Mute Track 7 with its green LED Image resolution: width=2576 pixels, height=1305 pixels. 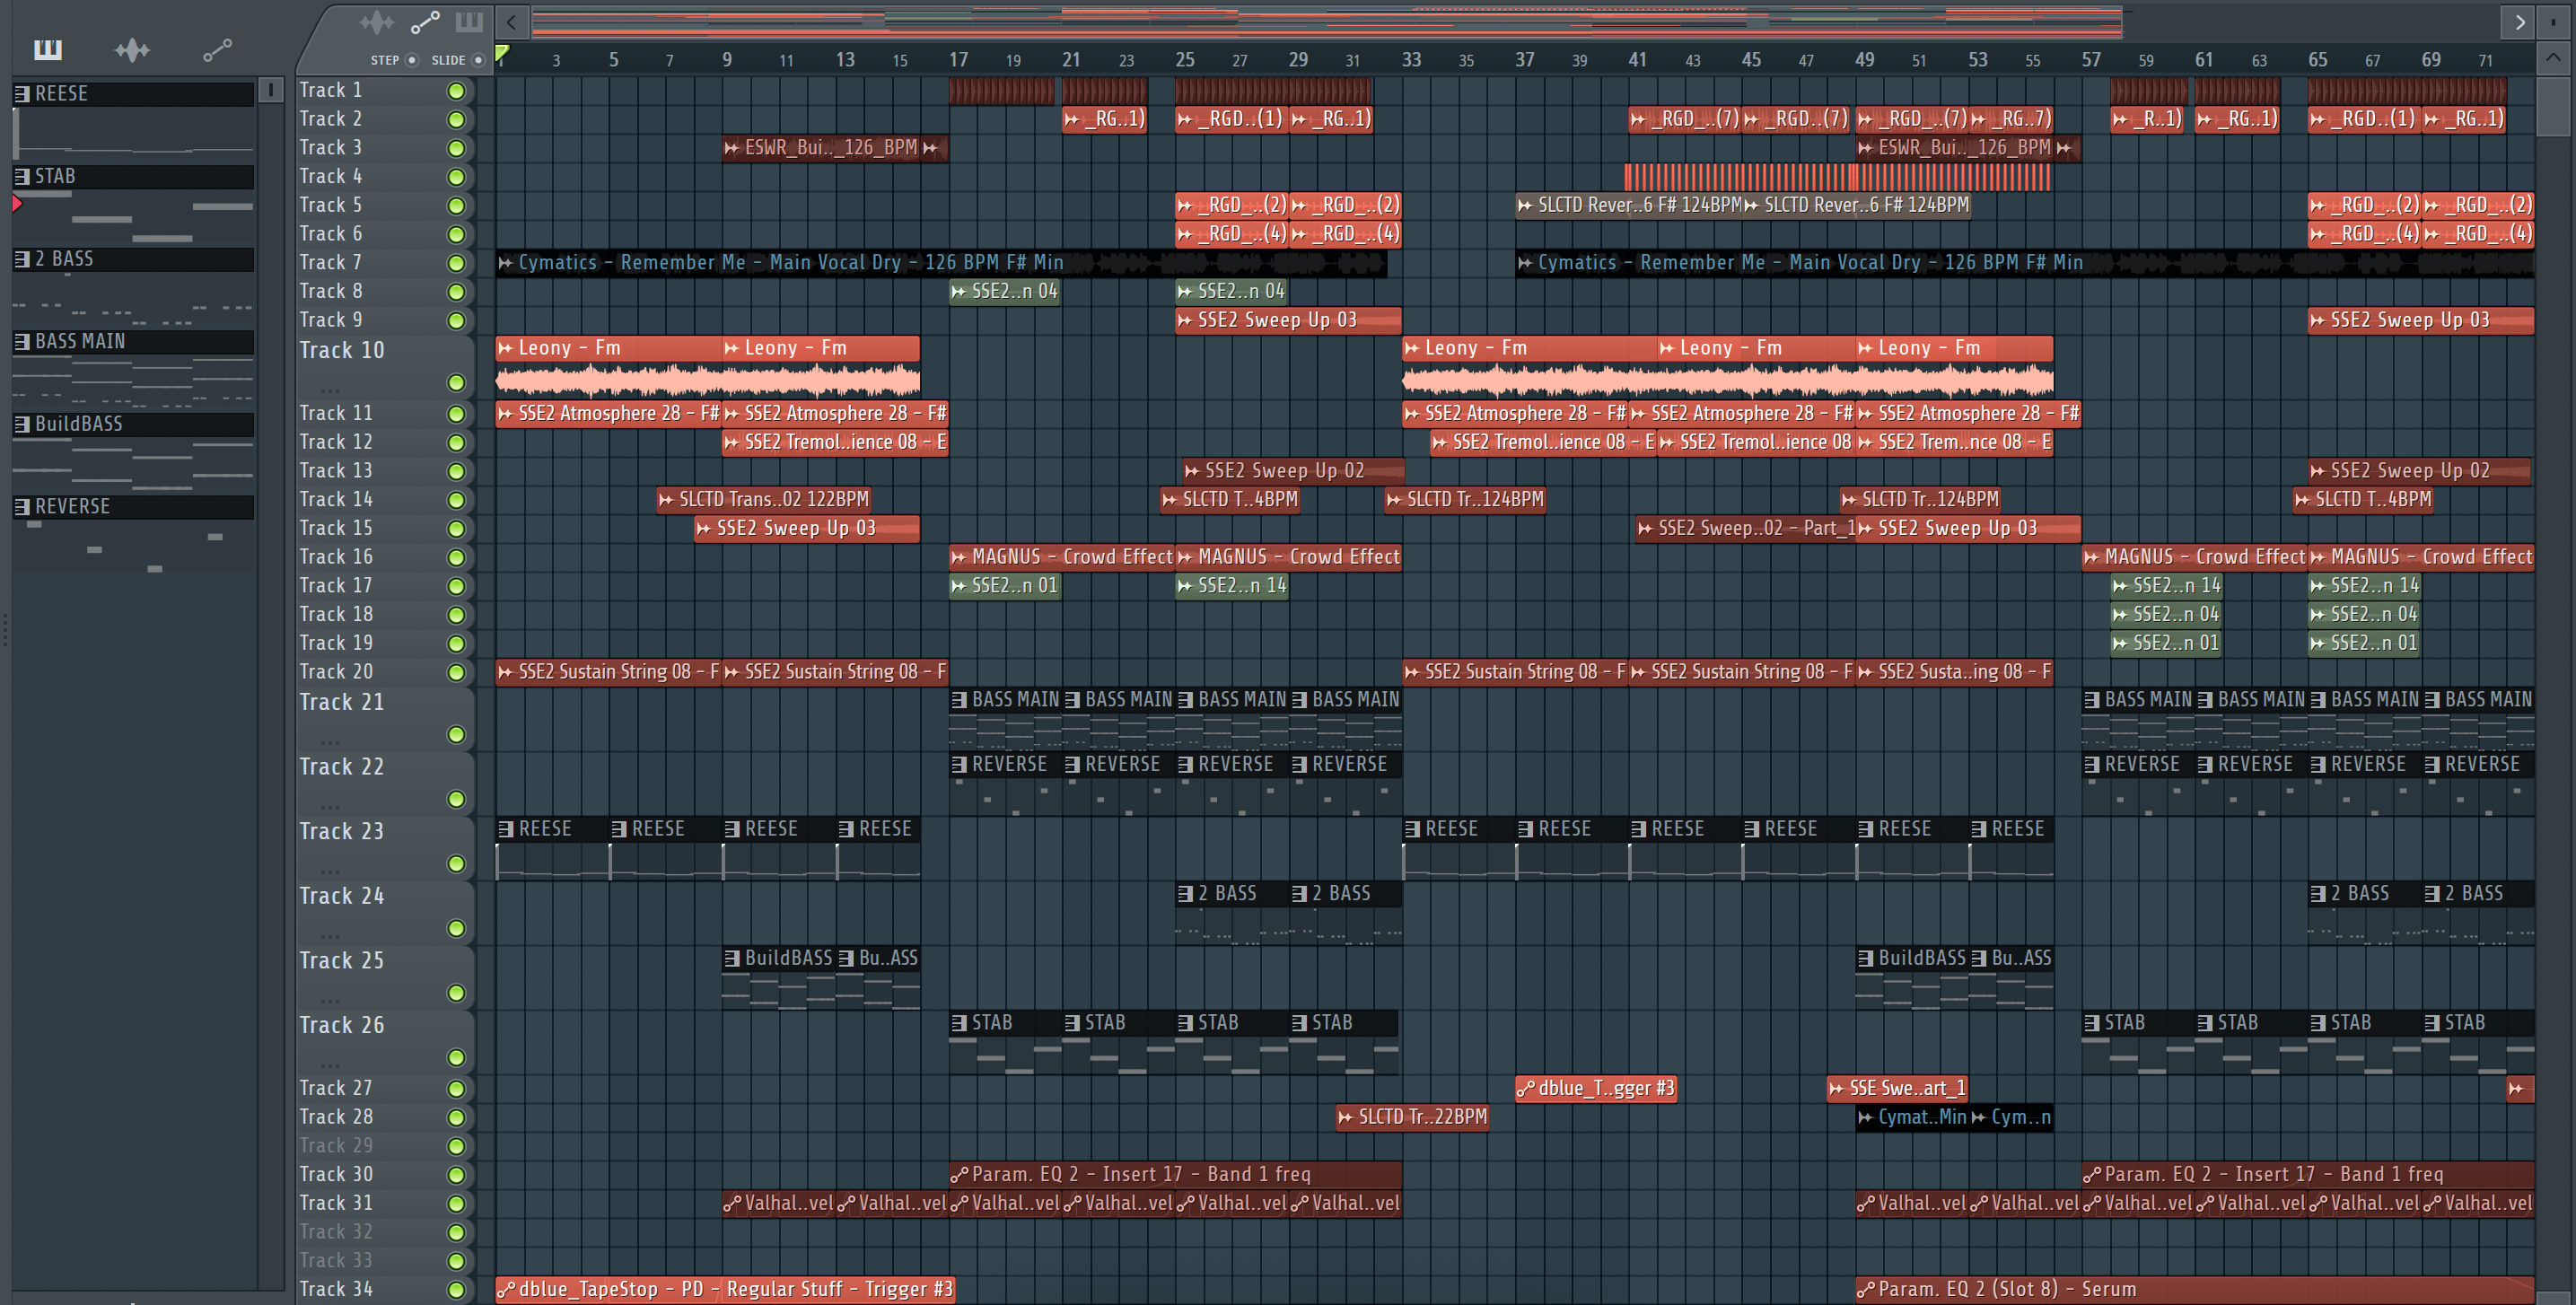point(456,263)
